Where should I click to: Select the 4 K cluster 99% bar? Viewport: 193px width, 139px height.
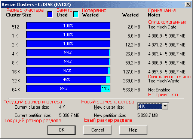pos(68,53)
